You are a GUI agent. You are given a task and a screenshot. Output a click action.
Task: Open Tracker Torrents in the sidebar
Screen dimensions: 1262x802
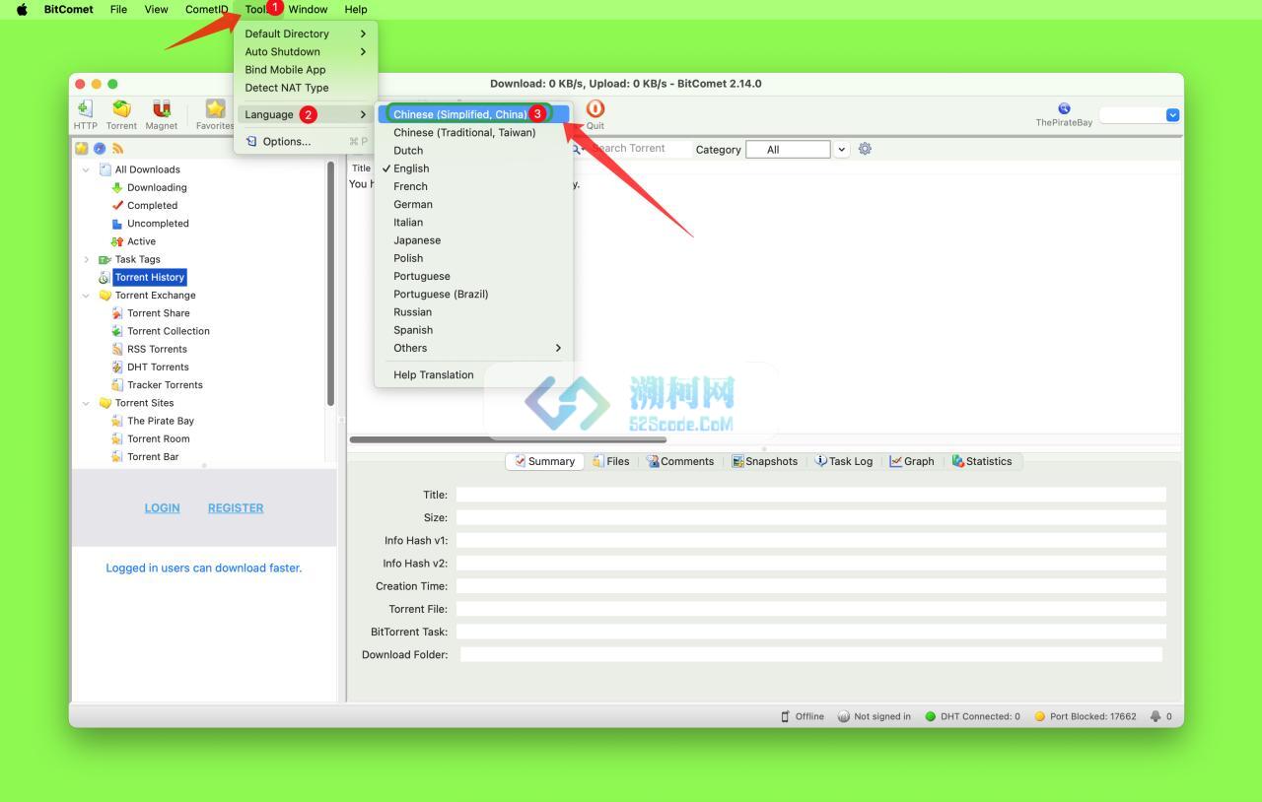[165, 385]
